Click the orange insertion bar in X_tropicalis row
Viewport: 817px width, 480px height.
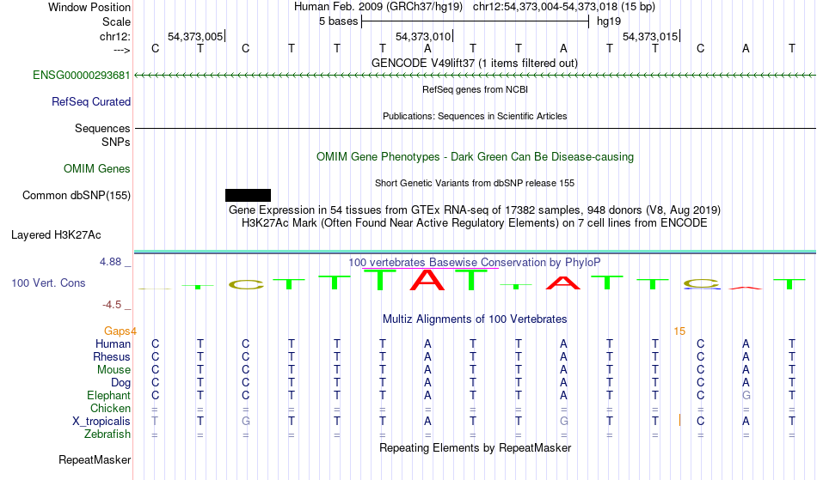pyautogui.click(x=680, y=420)
